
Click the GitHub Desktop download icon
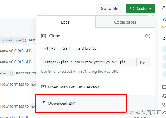click(x=44, y=87)
